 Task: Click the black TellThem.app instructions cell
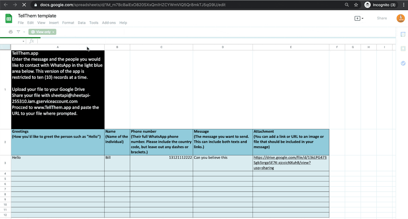[58, 90]
